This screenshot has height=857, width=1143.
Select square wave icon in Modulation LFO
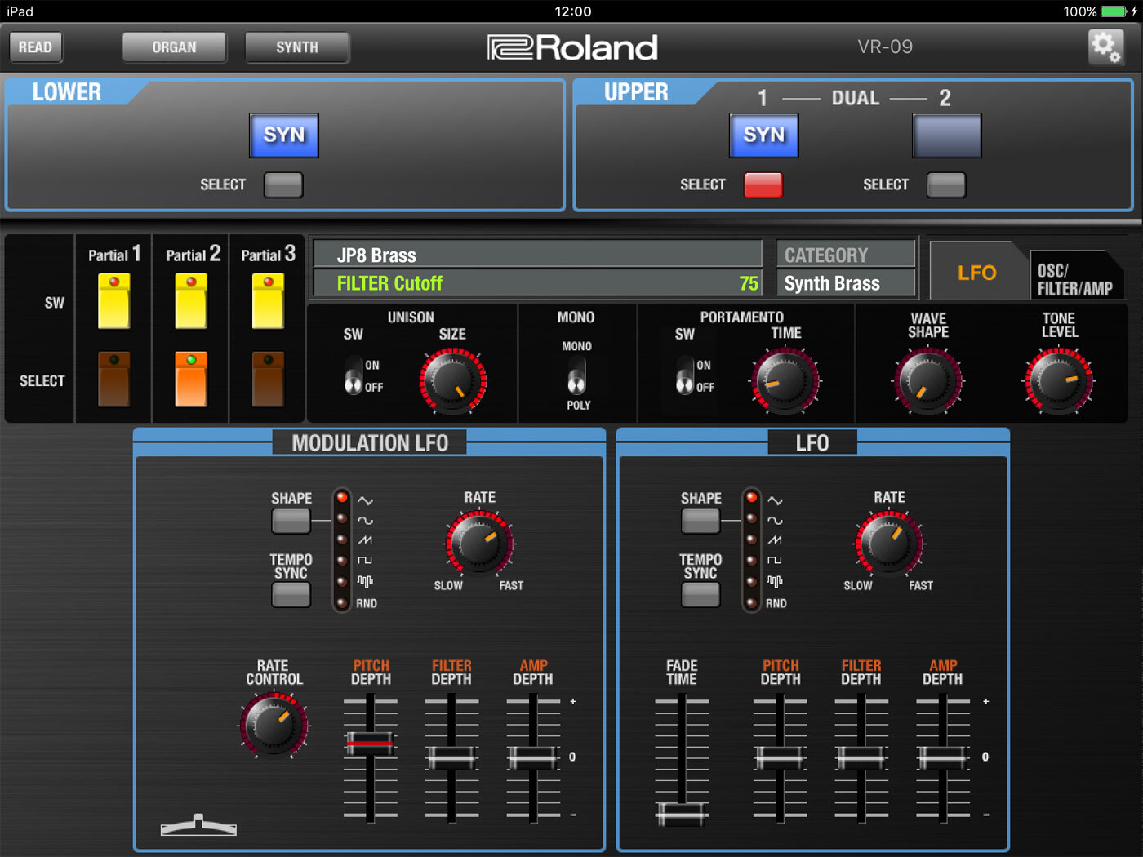click(x=365, y=560)
